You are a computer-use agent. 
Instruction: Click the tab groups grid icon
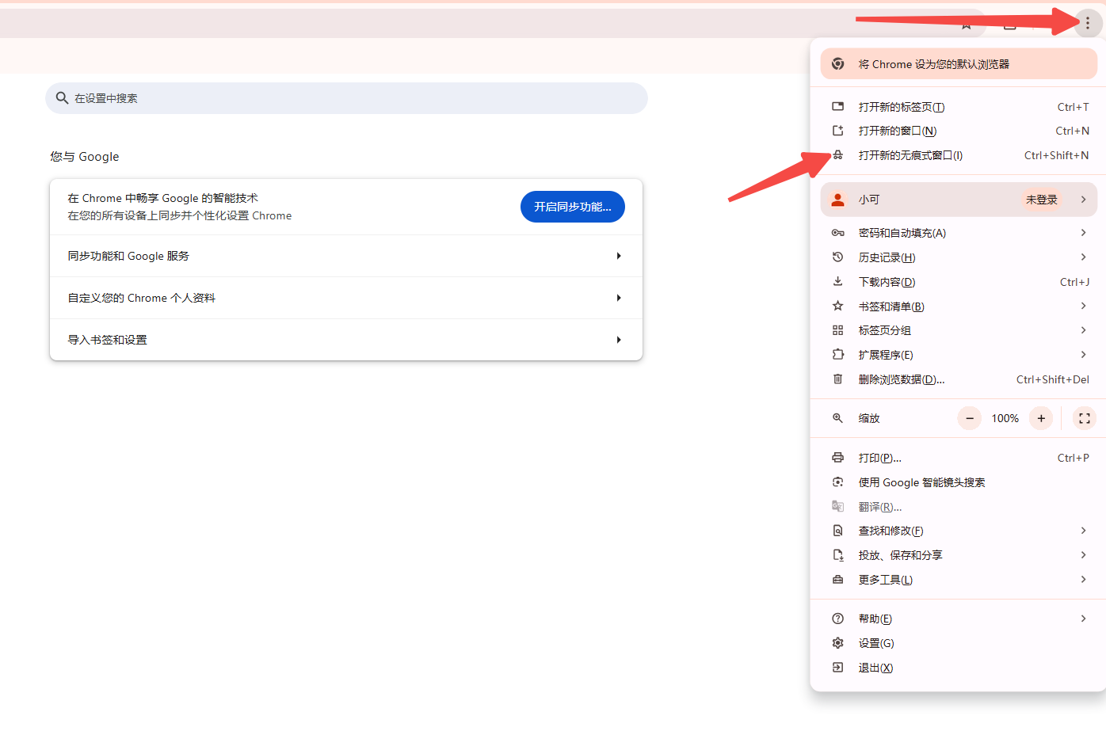[837, 330]
